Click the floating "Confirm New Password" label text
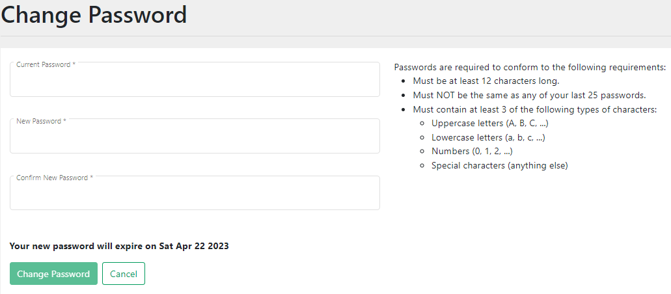The image size is (671, 294). point(52,178)
